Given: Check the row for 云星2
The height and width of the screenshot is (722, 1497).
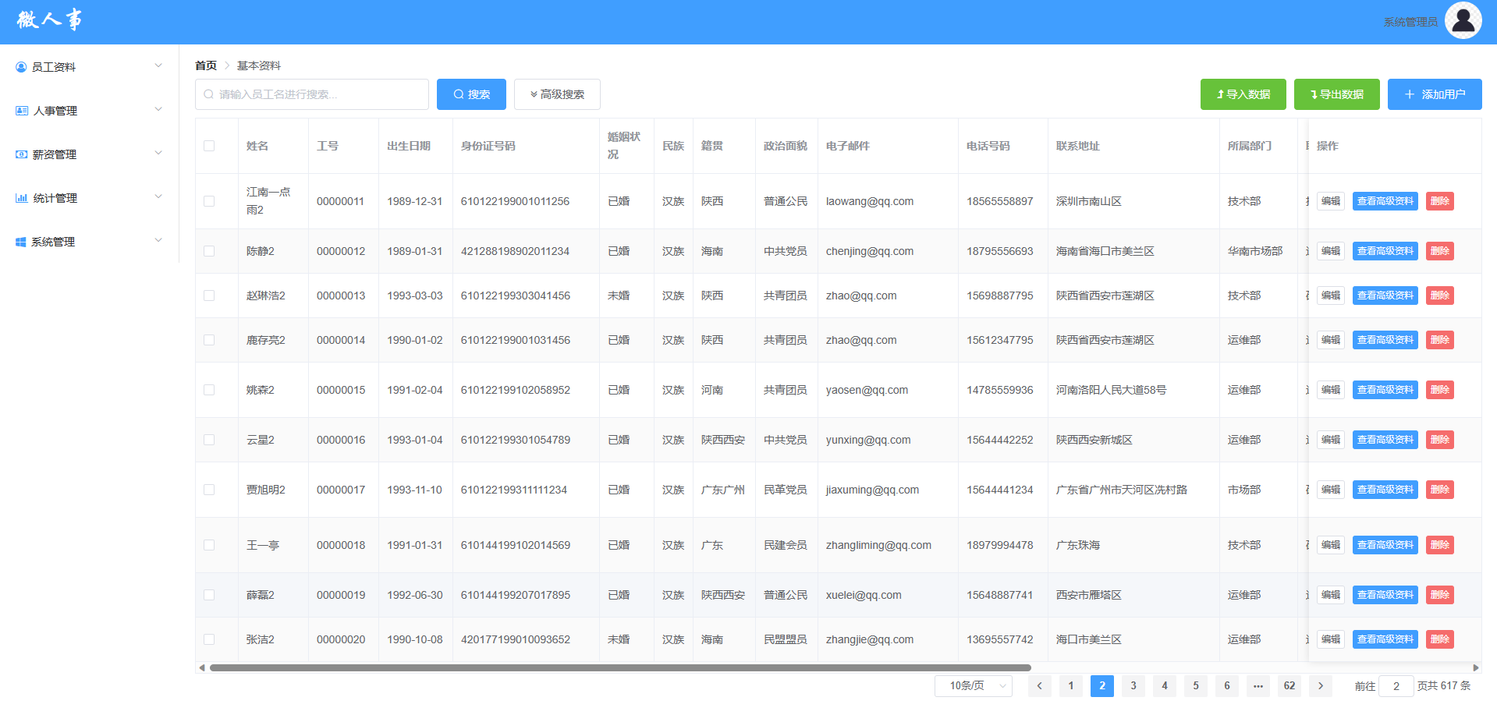Looking at the screenshot, I should point(209,440).
